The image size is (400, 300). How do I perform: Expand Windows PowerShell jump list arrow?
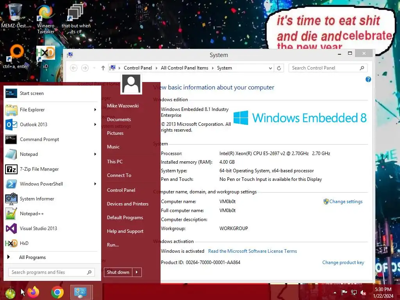click(x=95, y=184)
